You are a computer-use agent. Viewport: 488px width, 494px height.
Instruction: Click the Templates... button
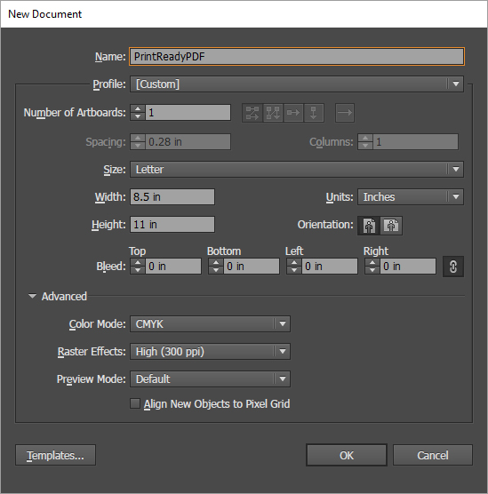click(55, 455)
